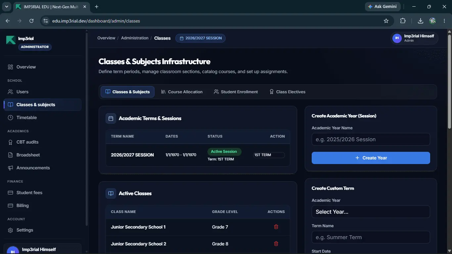
Task: Click trash icon for Junior Secondary School 2
Action: point(276,244)
